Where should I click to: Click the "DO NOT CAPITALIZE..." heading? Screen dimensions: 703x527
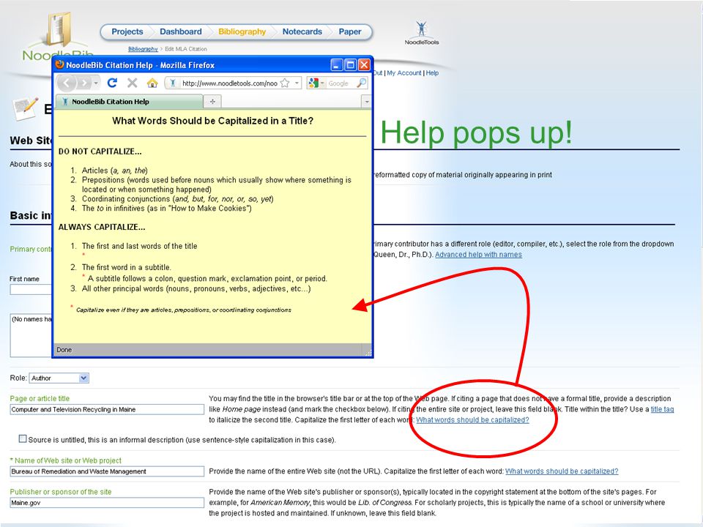100,152
